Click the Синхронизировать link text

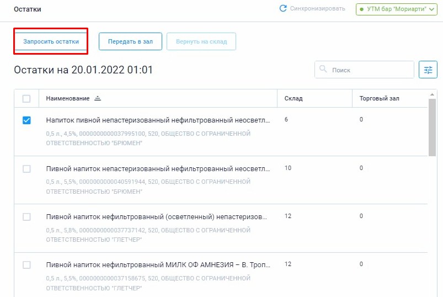point(318,8)
